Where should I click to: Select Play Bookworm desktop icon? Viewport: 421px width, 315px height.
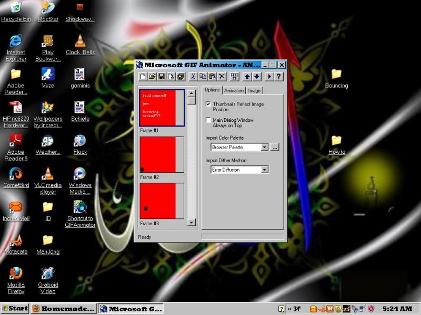coord(48,48)
